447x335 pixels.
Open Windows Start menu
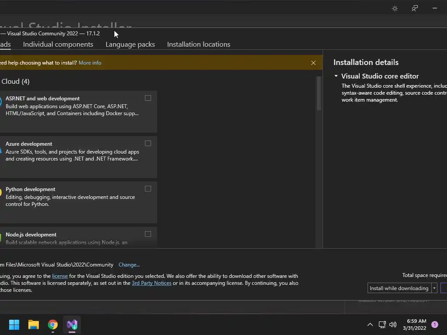(14, 325)
